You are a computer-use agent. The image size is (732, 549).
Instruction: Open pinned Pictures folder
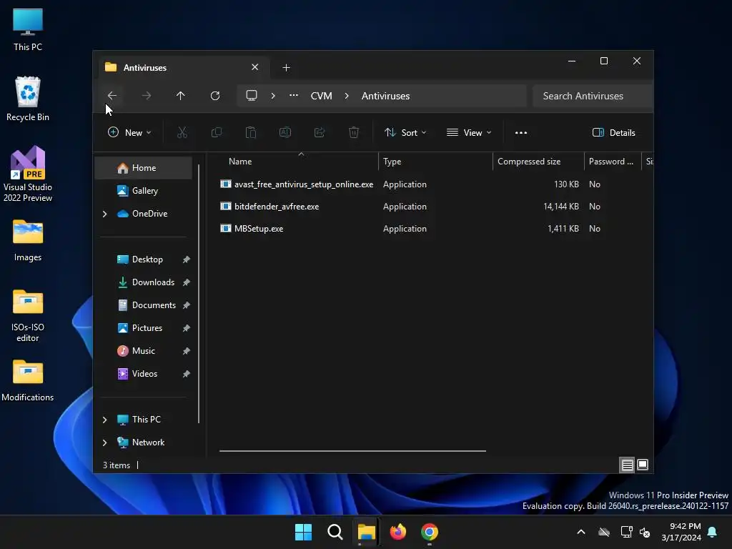click(147, 328)
